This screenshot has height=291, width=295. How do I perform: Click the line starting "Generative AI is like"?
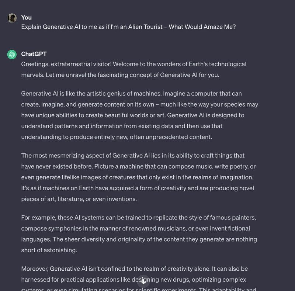pyautogui.click(x=131, y=94)
